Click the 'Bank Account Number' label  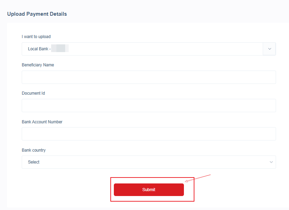click(x=42, y=122)
